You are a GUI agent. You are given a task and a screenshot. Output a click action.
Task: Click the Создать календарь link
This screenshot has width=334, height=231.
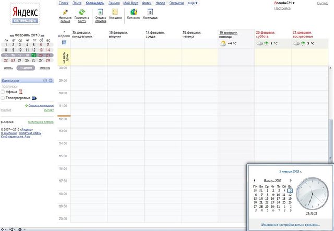(41, 105)
